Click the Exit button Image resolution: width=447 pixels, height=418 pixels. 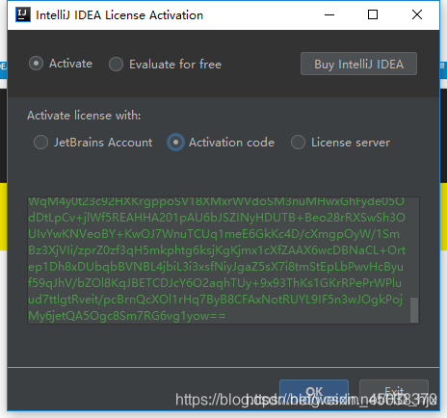pos(394,392)
